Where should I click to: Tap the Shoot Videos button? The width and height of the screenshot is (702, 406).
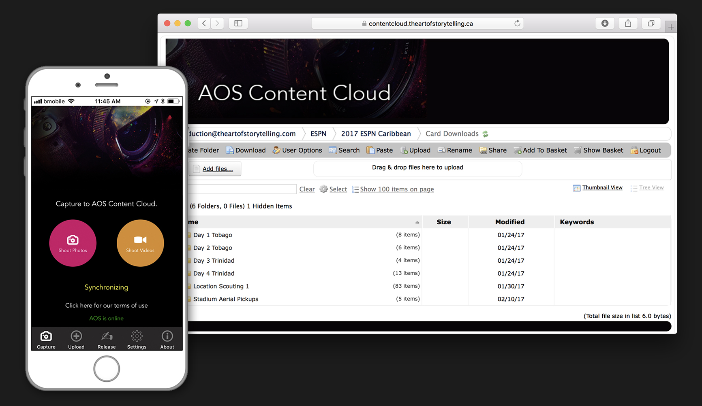(140, 243)
